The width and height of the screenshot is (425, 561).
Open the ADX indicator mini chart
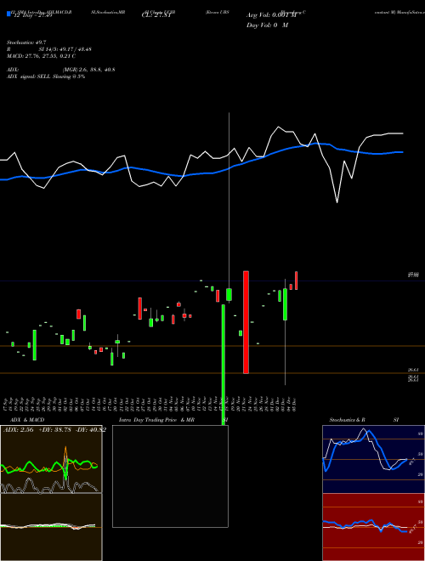(x=51, y=459)
